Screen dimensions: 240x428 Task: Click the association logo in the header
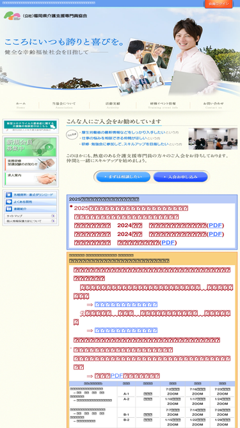point(45,15)
